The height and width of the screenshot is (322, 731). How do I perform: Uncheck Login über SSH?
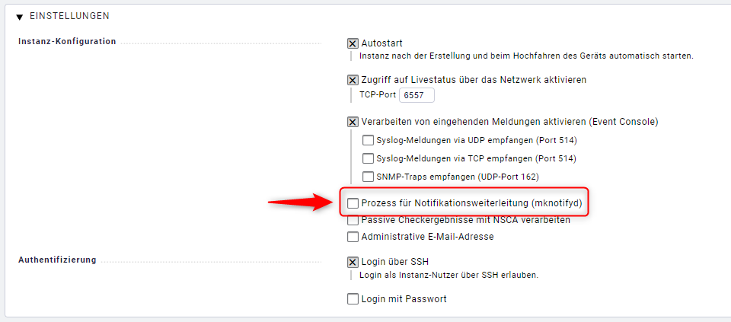(353, 262)
